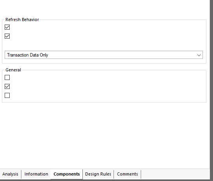213x181 pixels.
Task: Click empty tab strip area after Comments
Action: tap(175, 174)
